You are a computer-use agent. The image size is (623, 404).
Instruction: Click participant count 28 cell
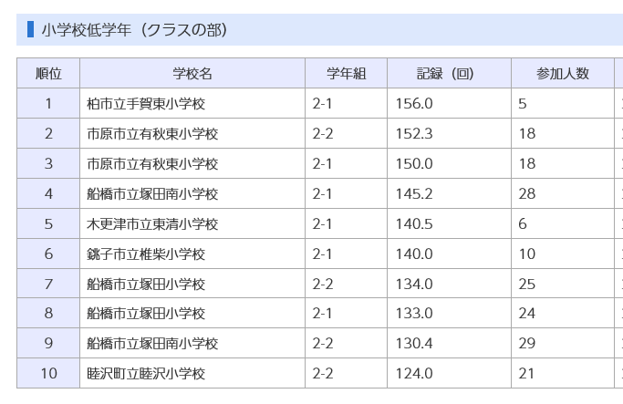click(527, 194)
